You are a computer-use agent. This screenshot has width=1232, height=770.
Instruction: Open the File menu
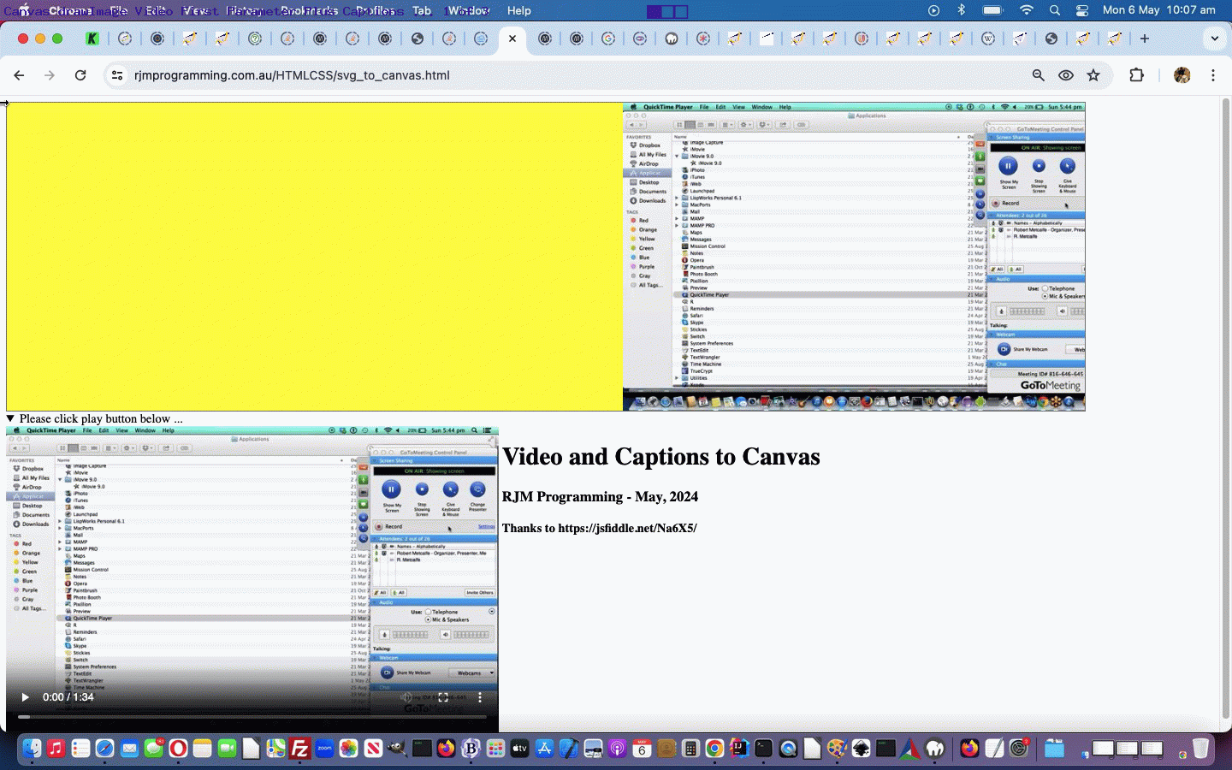(x=119, y=10)
